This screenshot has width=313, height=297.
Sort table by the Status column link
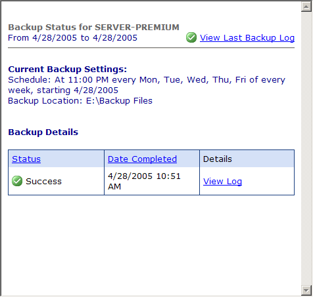(26, 159)
